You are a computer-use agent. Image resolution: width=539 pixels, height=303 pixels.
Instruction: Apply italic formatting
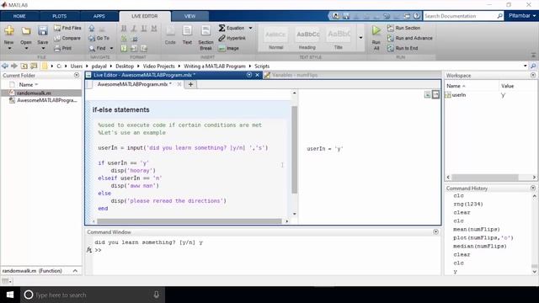[x=134, y=29]
